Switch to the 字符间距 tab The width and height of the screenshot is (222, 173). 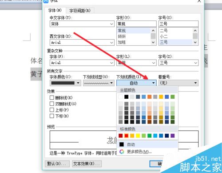(x=80, y=11)
